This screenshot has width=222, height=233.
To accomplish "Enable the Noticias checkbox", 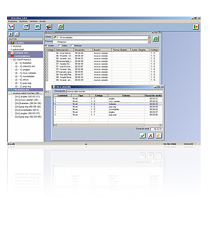I will click(72, 46).
